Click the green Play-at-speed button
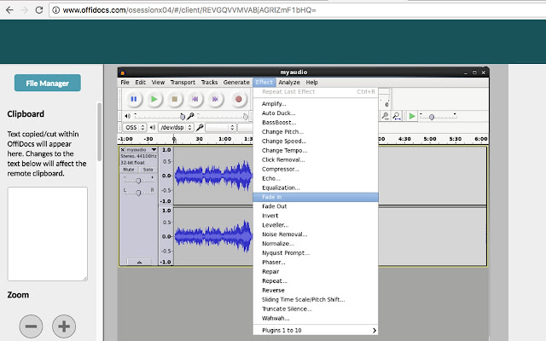Viewport: 546px width, 341px height. 411,116
